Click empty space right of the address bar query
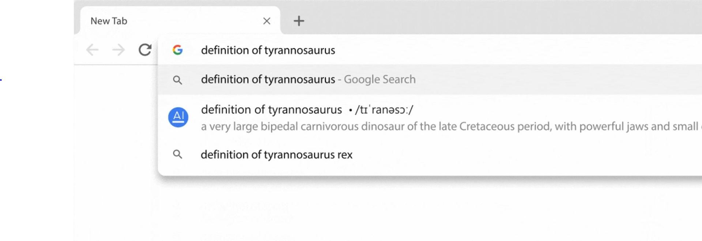This screenshot has width=702, height=241. pos(512,50)
